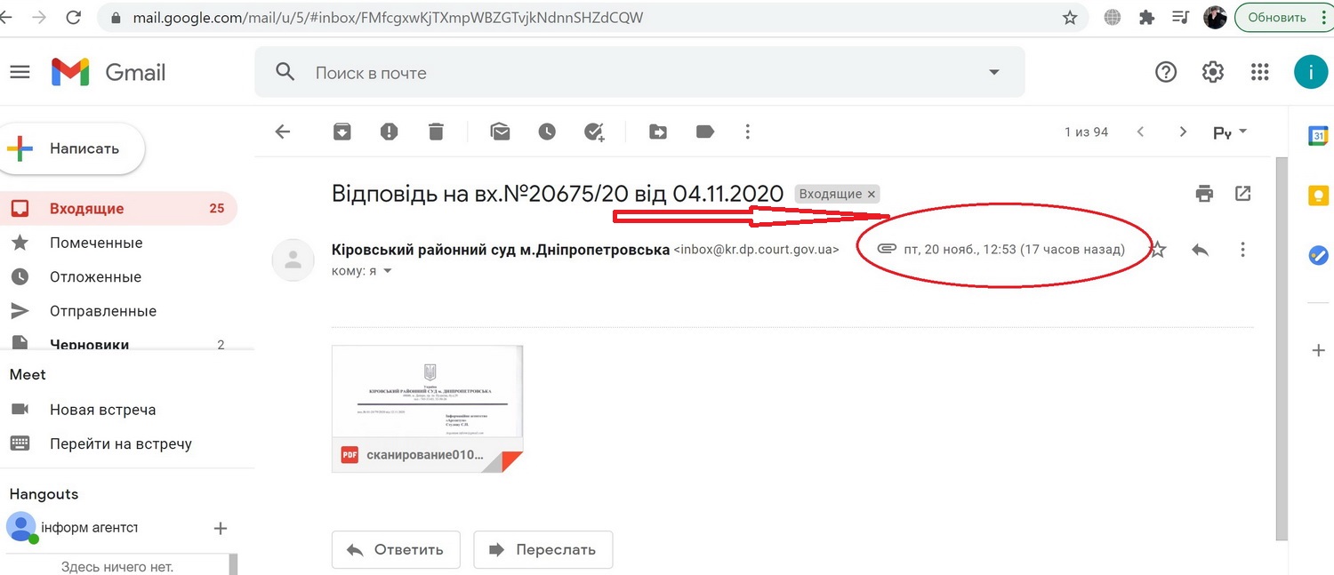This screenshot has height=575, width=1334.
Task: Bookmark this page with star icon
Action: 1070,17
